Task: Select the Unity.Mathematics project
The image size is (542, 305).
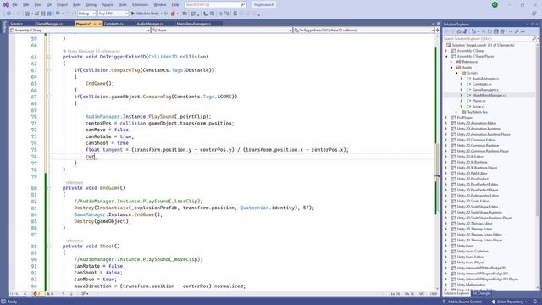Action: click(471, 285)
